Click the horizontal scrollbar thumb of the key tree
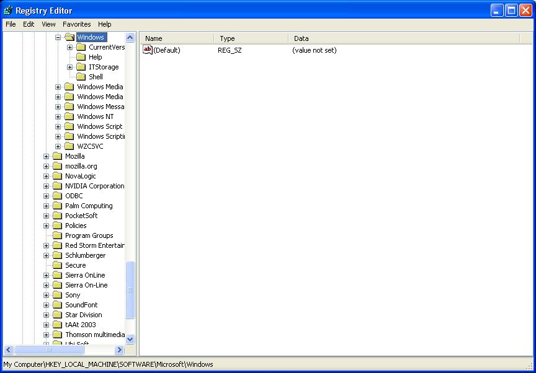Viewport: 536px width, 373px height. [49, 350]
